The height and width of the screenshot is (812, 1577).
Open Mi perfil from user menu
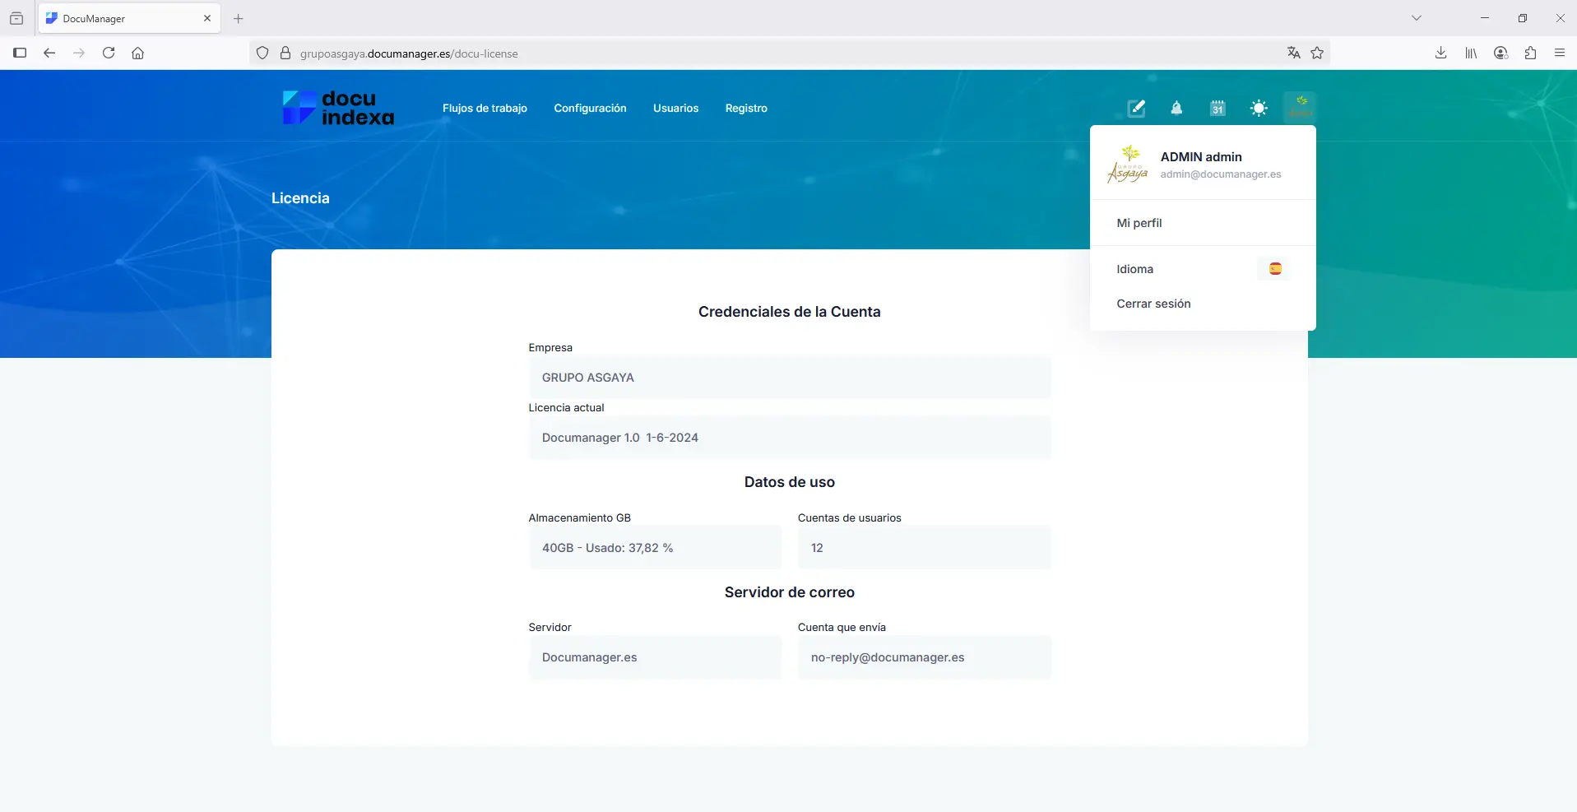1139,223
